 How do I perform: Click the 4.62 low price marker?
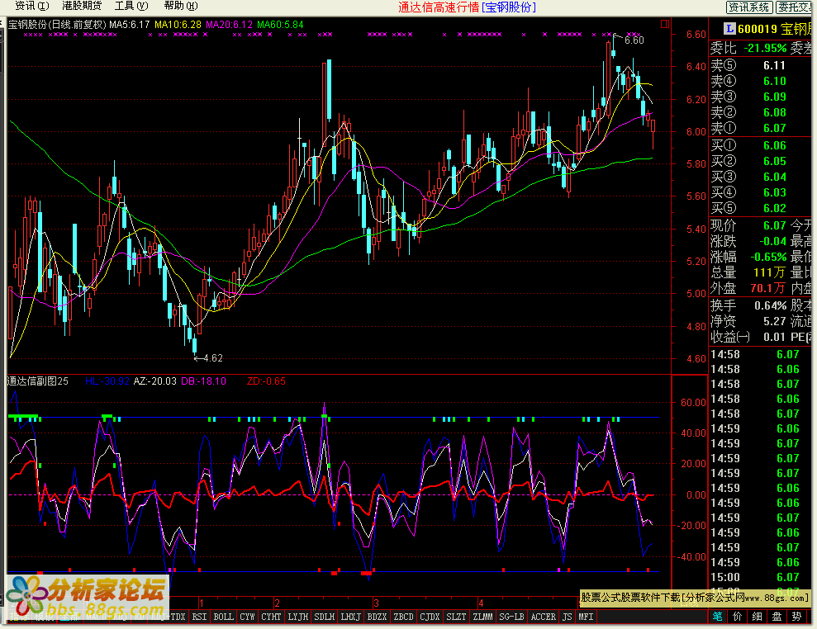[x=213, y=358]
